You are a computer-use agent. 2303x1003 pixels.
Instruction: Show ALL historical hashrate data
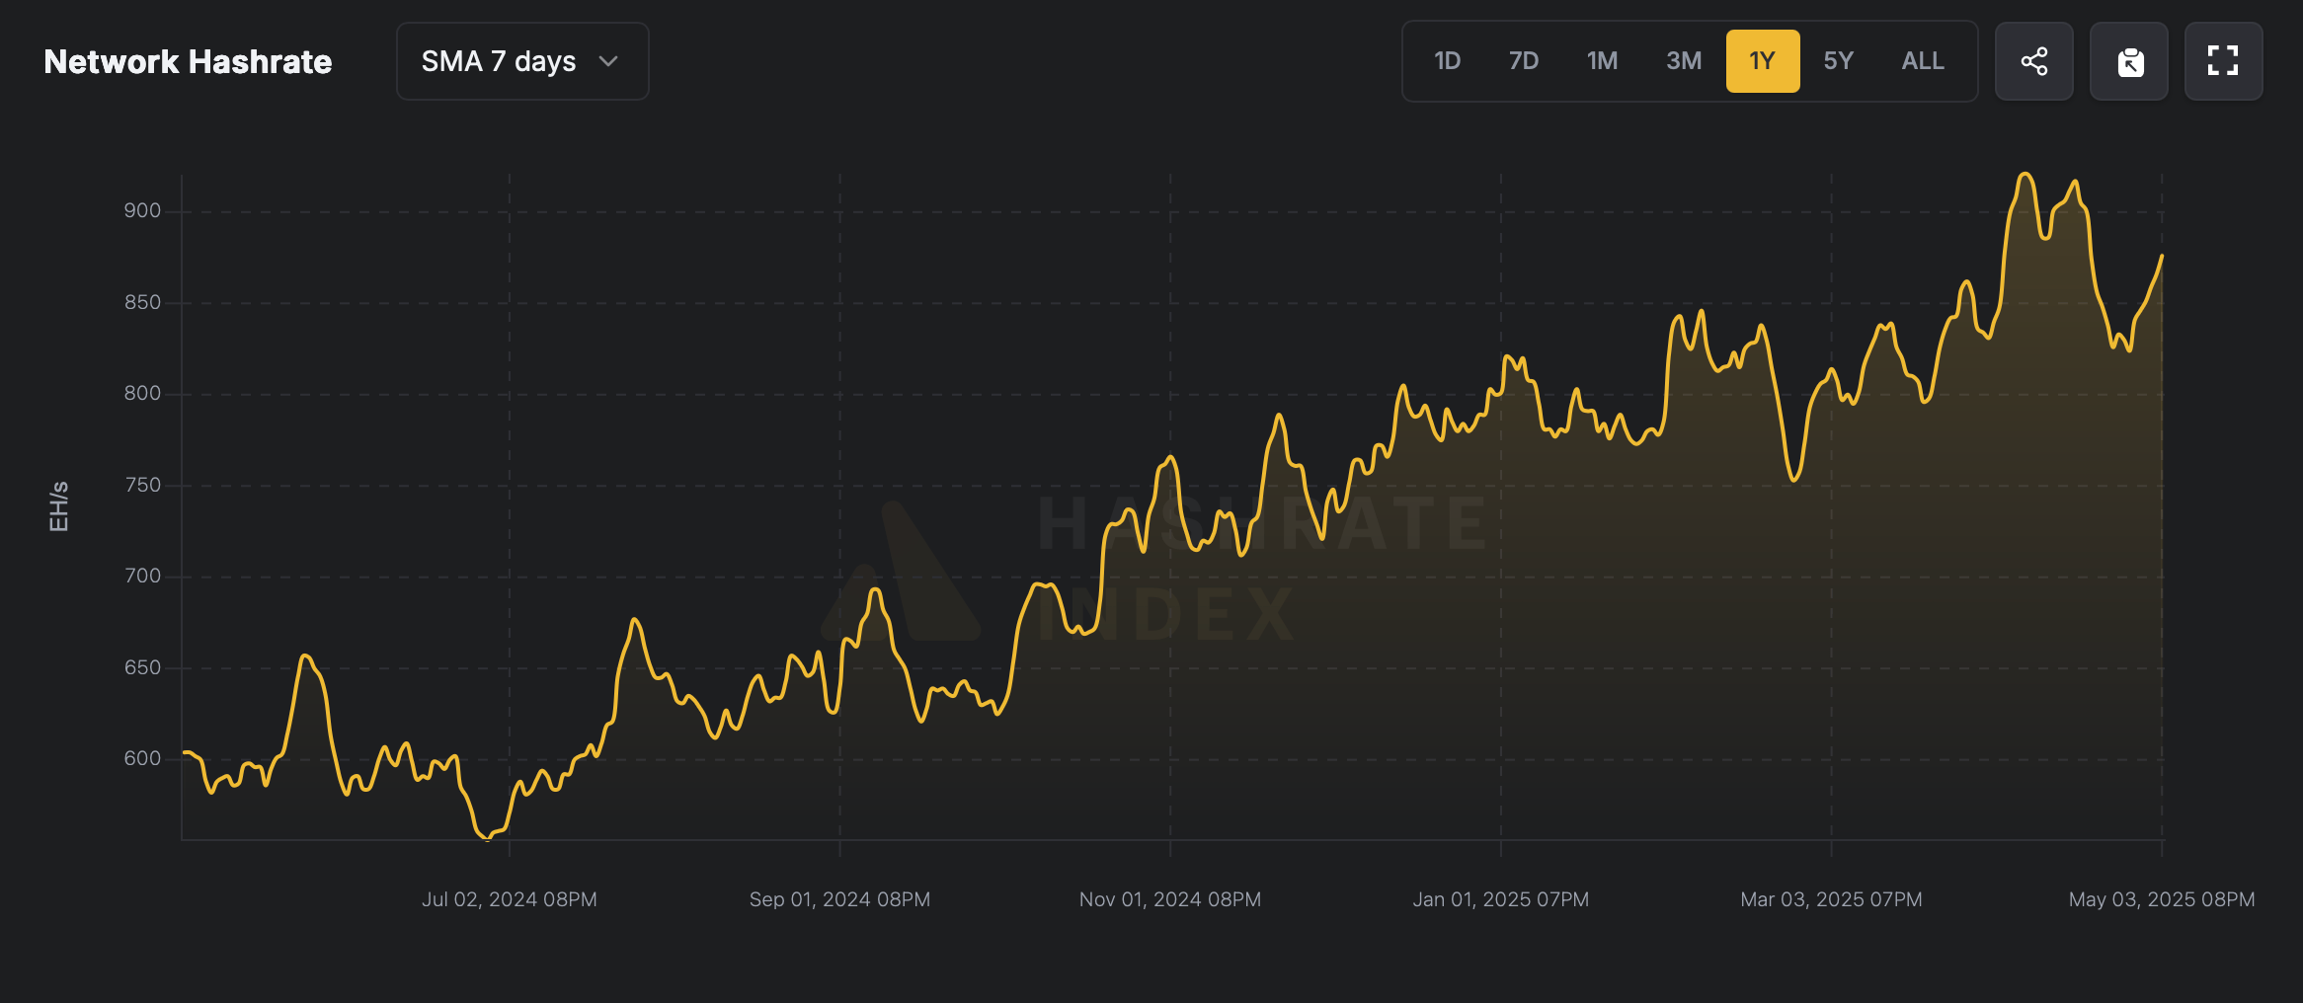[1923, 61]
